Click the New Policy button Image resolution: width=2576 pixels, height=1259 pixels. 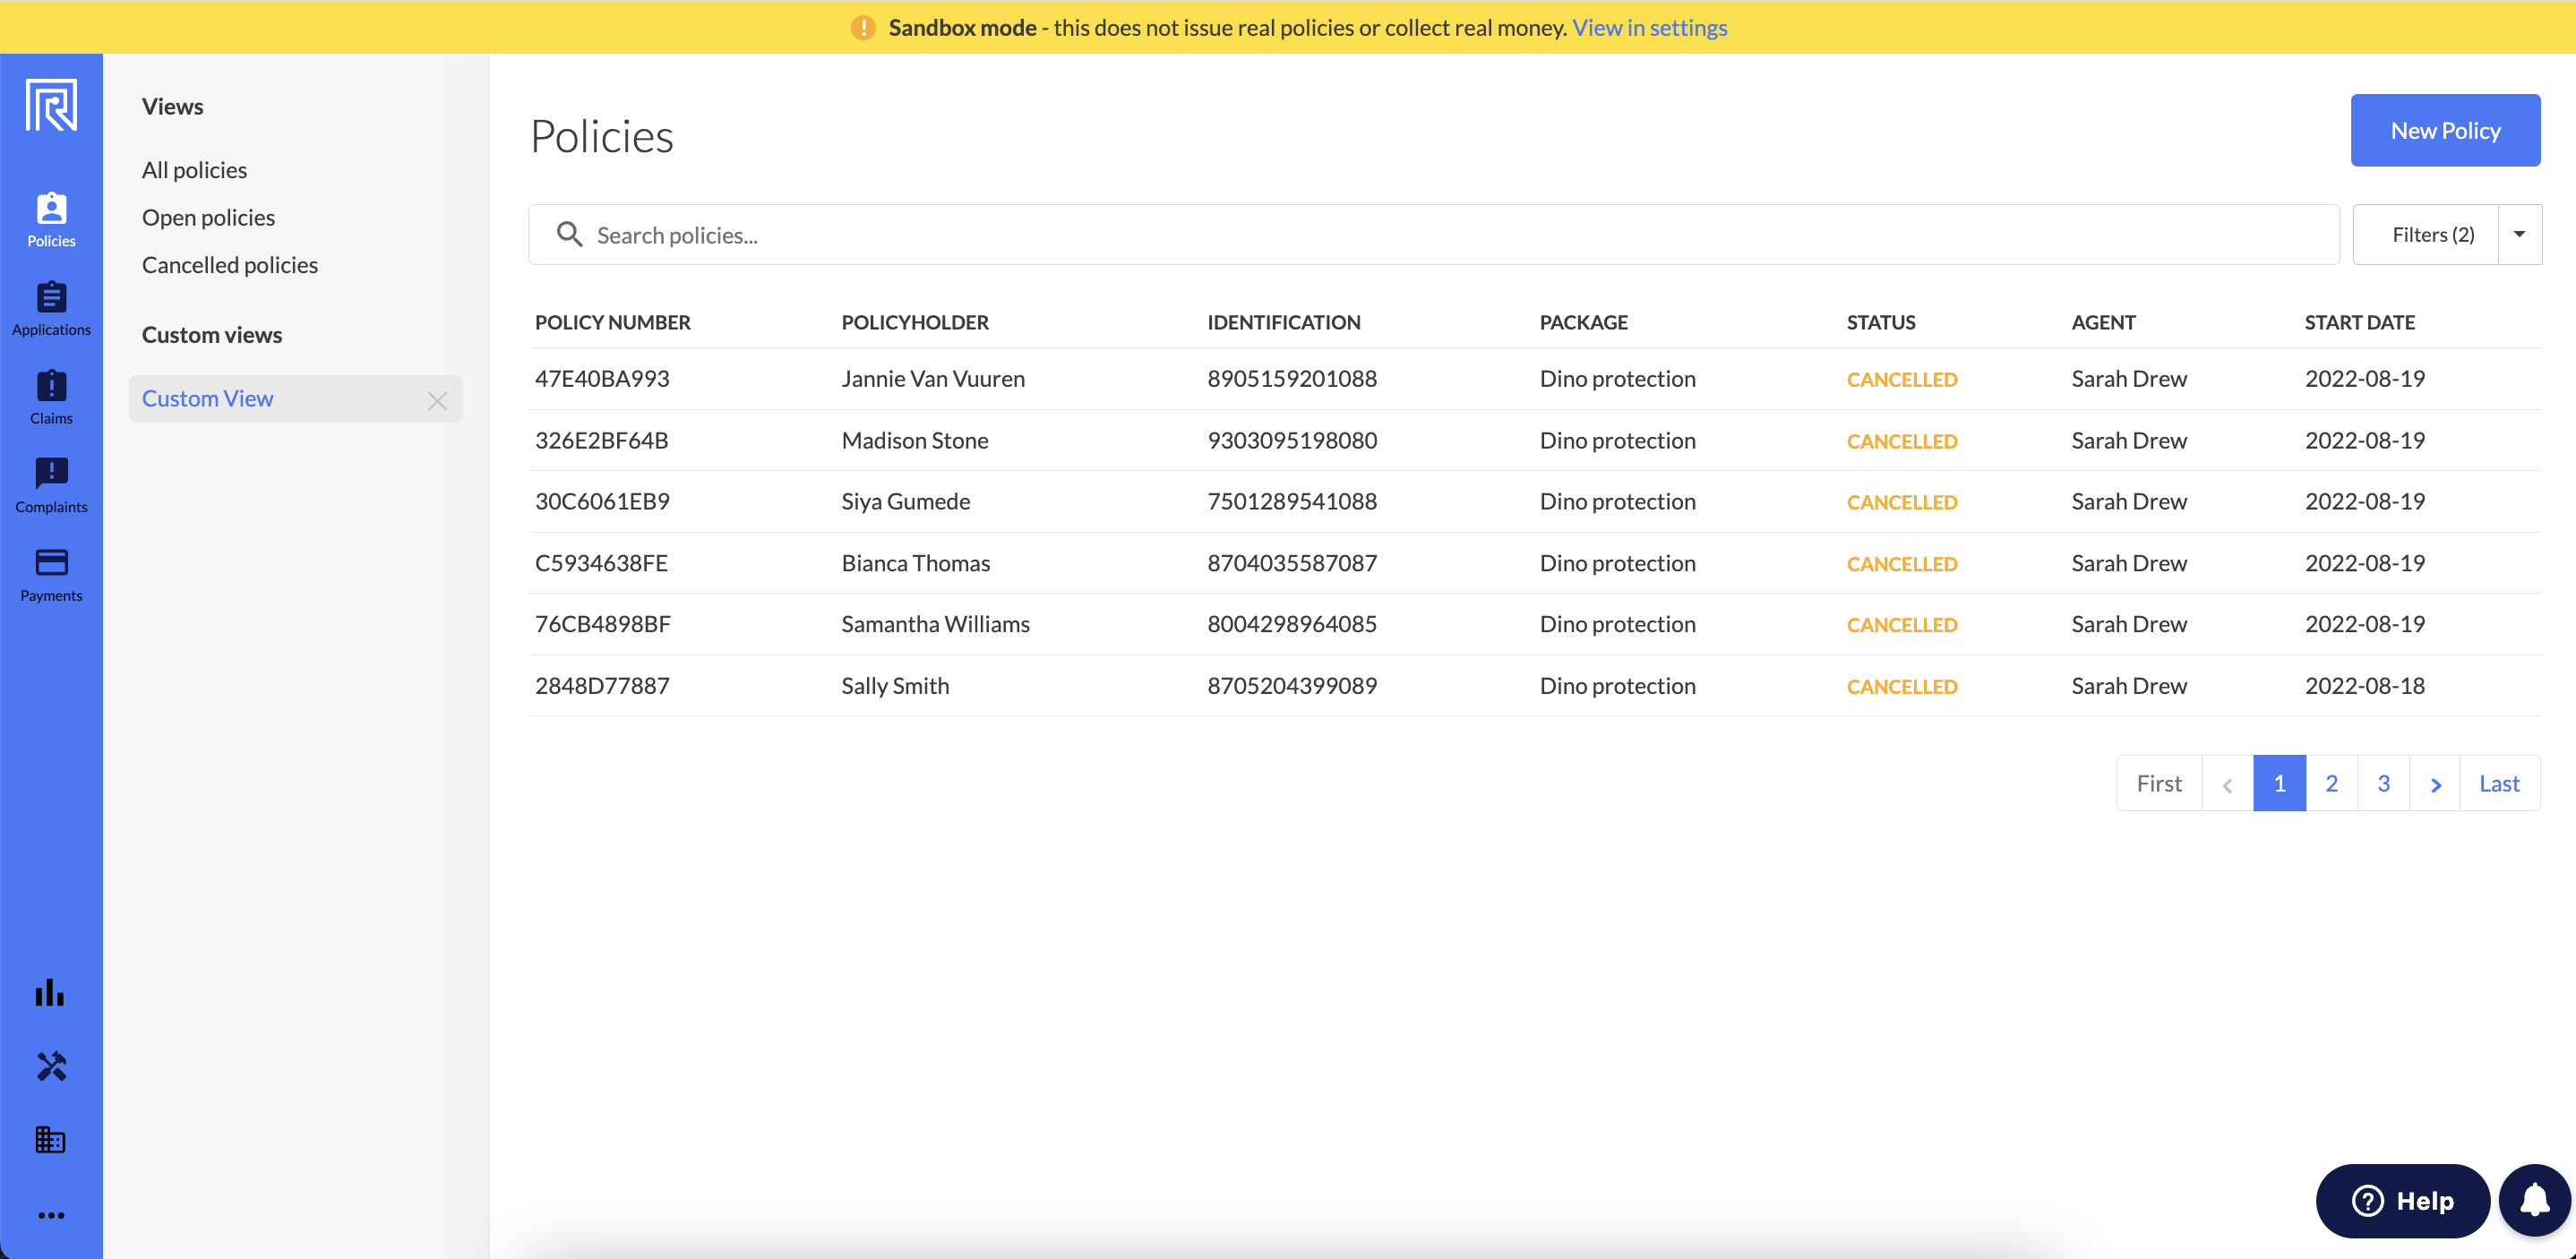(2445, 131)
